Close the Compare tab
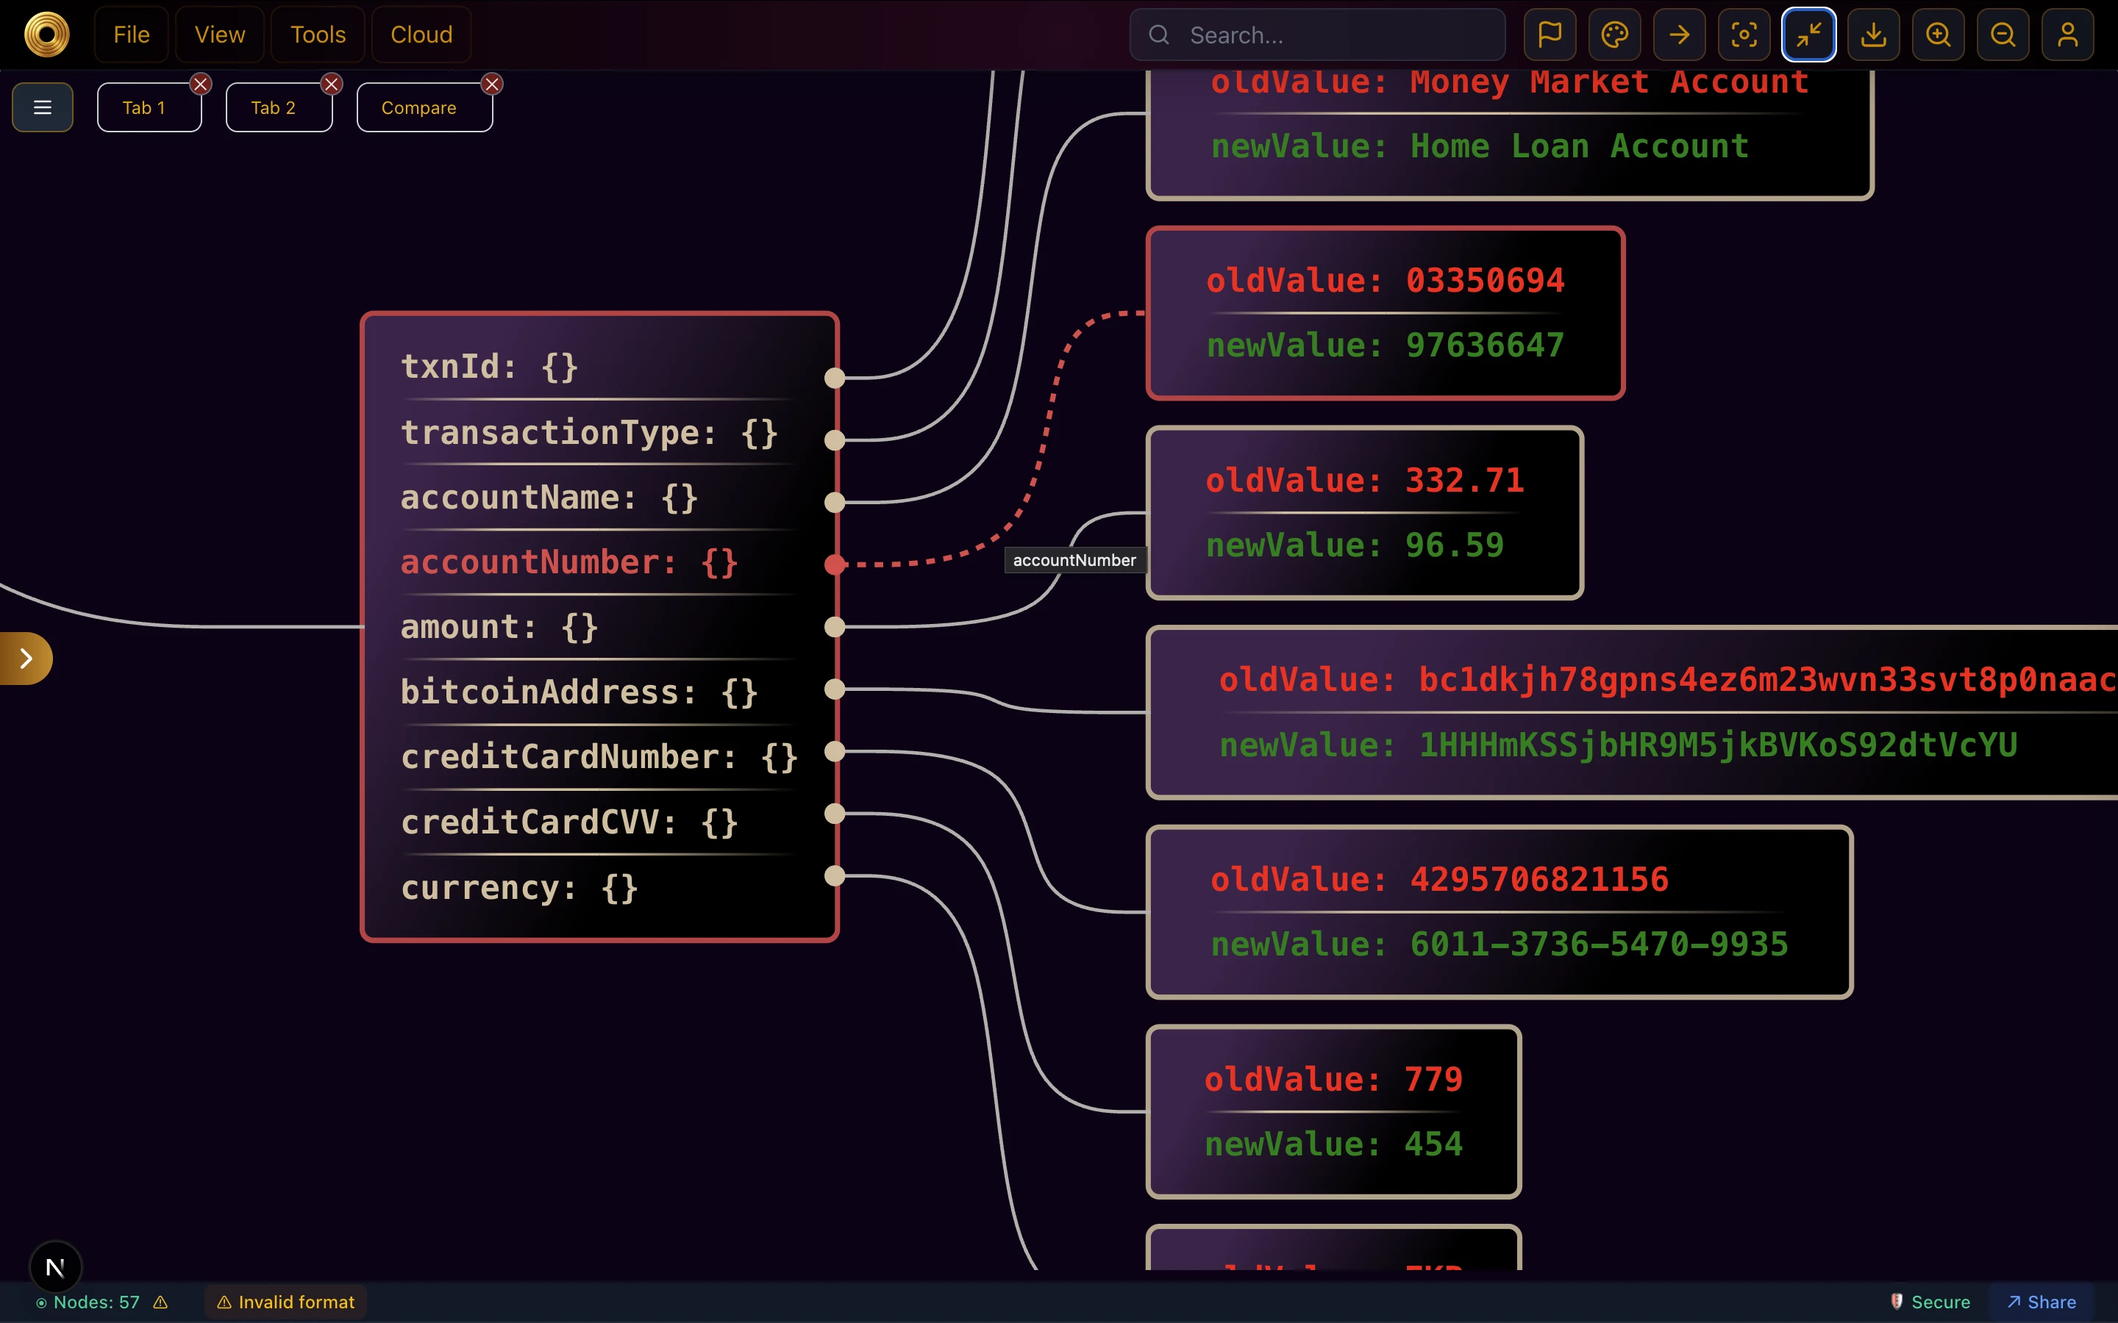2118x1323 pixels. [492, 83]
